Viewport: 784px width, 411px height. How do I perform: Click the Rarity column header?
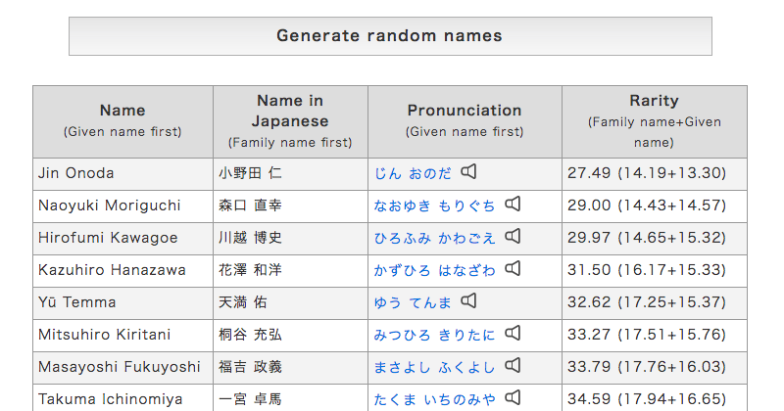[x=655, y=122]
